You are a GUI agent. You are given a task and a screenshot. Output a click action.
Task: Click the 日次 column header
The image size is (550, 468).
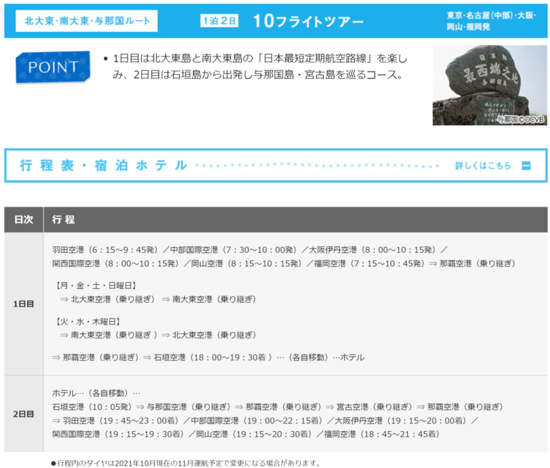[x=24, y=219]
